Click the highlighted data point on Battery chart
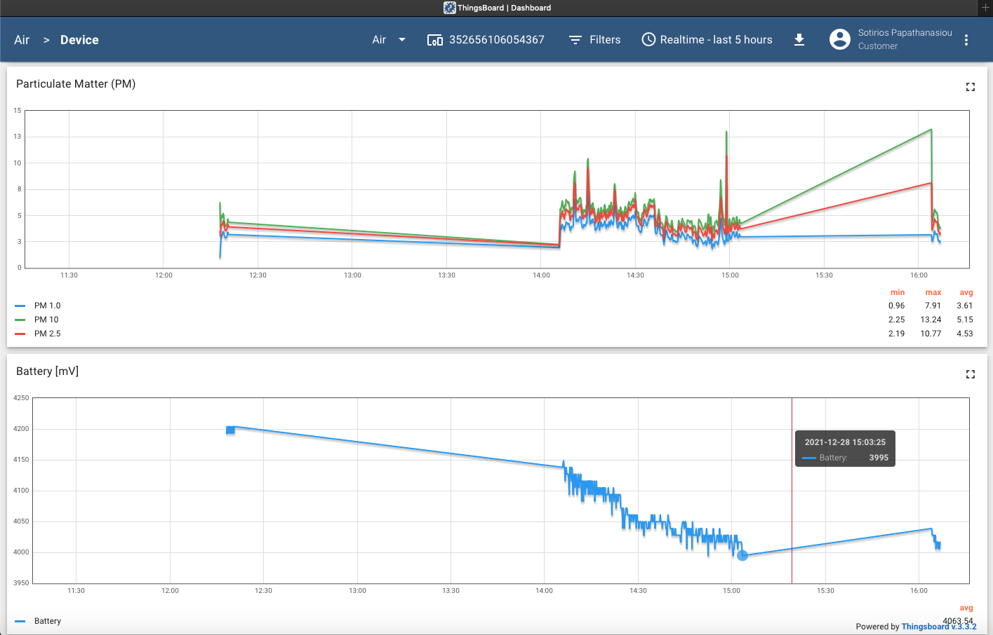Image resolution: width=993 pixels, height=635 pixels. (742, 556)
